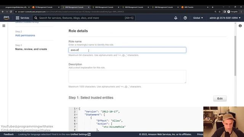Viewport: 244px width, 137px height.
Task: Click the Description text area
Action: click(127, 76)
